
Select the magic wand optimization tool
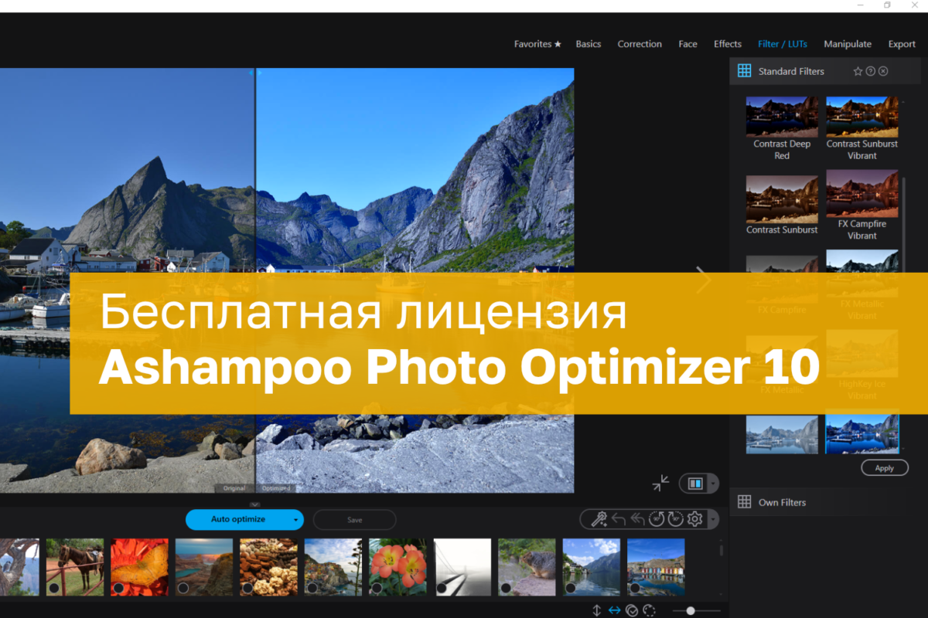coord(599,519)
